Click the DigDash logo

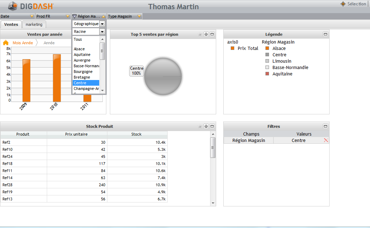pyautogui.click(x=31, y=6)
